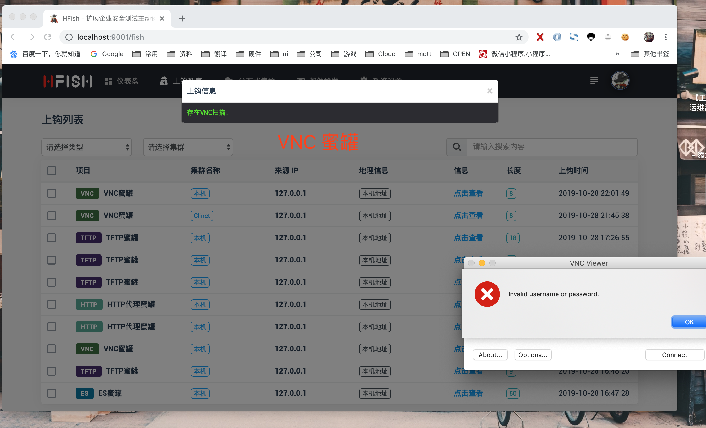The image size is (706, 428).
Task: Click the user avatar in the HFish header
Action: (620, 80)
